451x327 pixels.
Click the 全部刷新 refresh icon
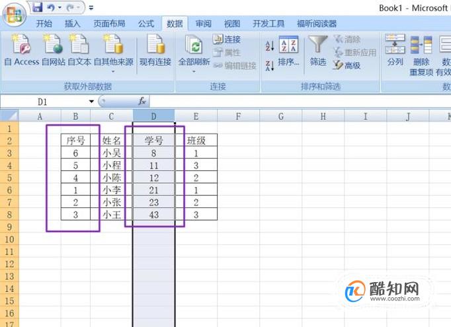tap(194, 44)
